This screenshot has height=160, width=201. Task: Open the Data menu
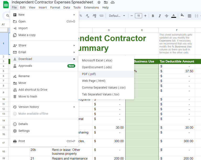click(x=67, y=7)
